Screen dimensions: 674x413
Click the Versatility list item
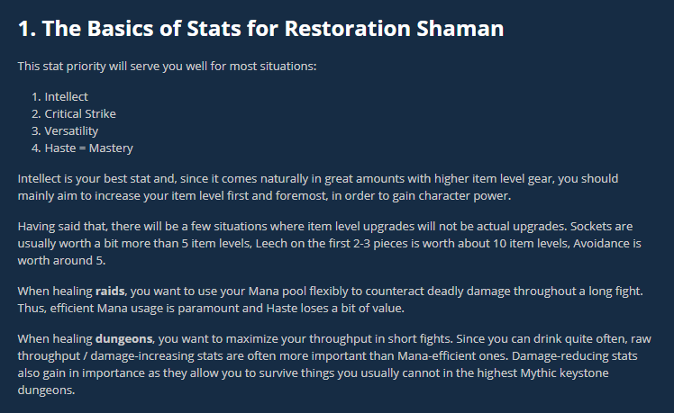coord(71,130)
